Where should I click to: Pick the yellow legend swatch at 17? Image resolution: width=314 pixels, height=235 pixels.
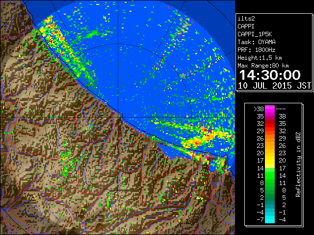click(x=270, y=161)
